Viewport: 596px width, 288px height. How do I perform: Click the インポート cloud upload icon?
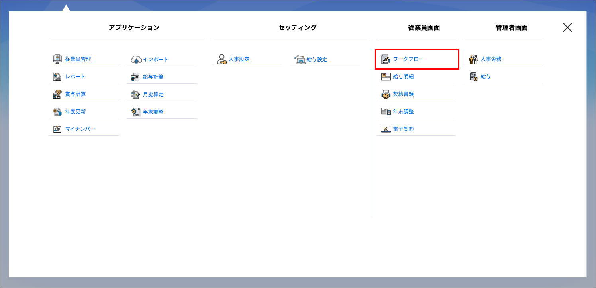coord(135,58)
